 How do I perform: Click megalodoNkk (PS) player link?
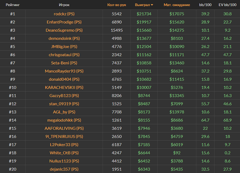[64, 120]
